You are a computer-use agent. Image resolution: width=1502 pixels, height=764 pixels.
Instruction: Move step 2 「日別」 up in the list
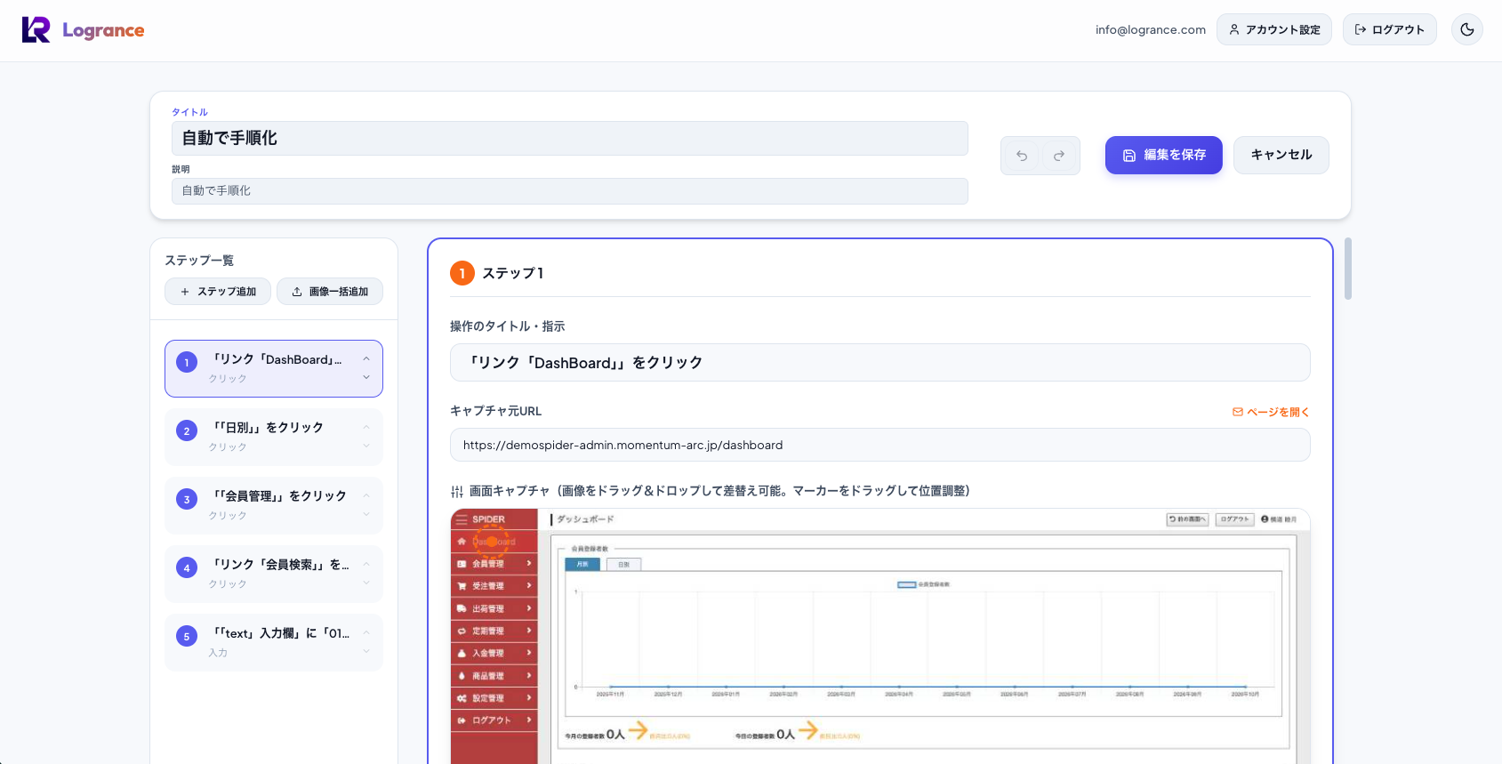[366, 427]
